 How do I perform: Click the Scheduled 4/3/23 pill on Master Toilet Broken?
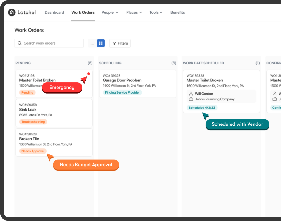pos(202,108)
